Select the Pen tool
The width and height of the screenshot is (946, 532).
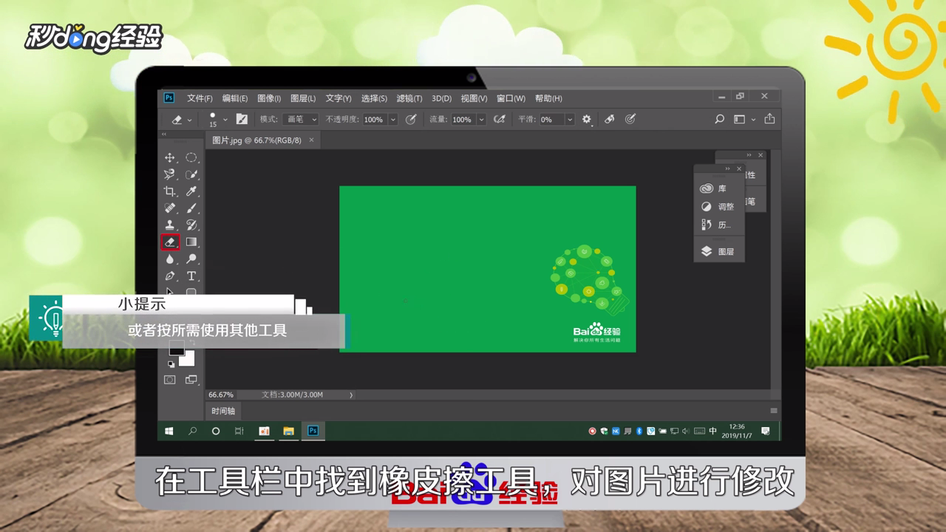[x=170, y=276]
